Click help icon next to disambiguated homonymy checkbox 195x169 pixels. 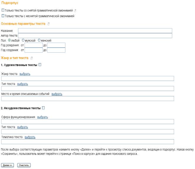75,11
